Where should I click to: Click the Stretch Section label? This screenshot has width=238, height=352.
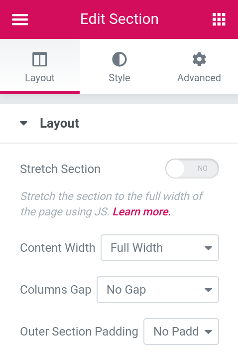click(x=60, y=169)
